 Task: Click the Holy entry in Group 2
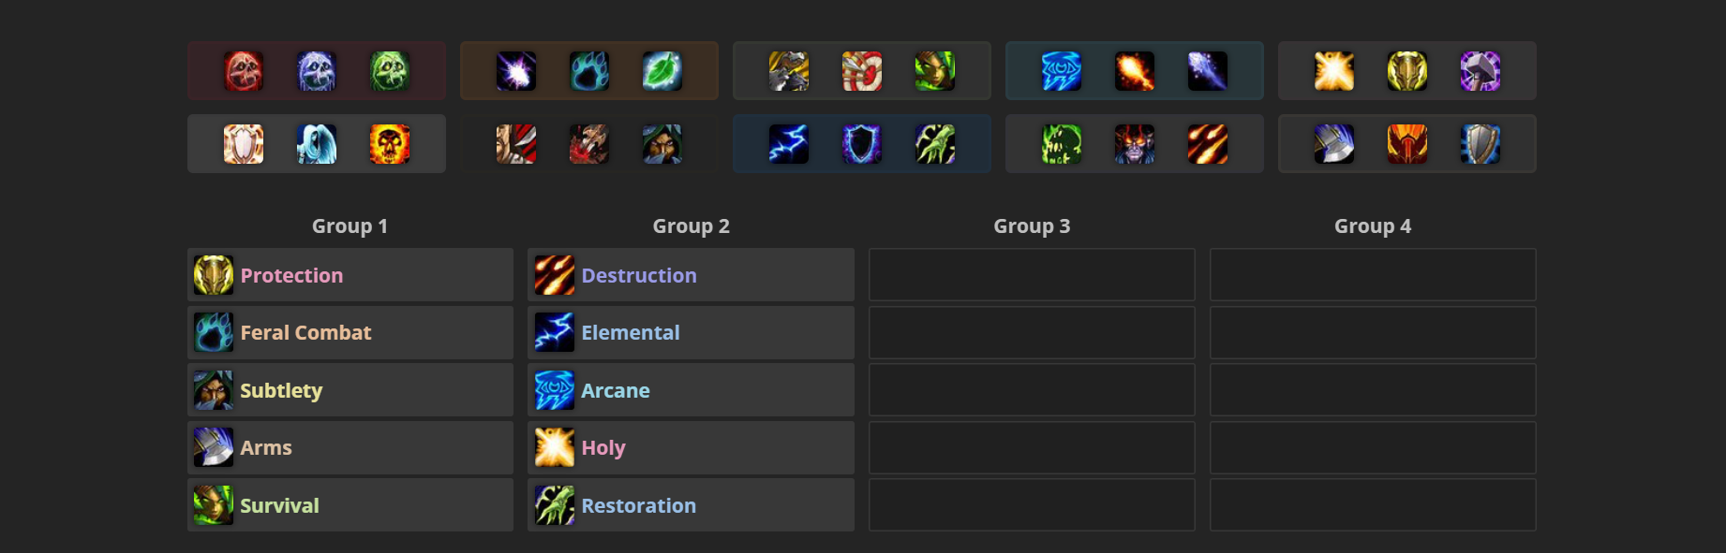(691, 447)
